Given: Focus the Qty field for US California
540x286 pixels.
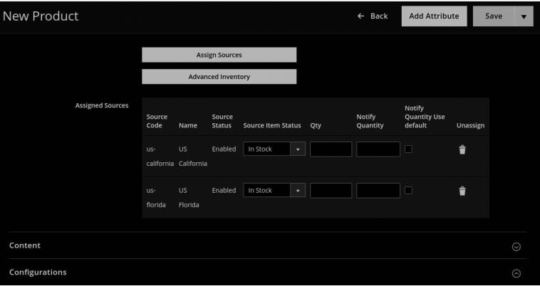Looking at the screenshot, I should 331,149.
